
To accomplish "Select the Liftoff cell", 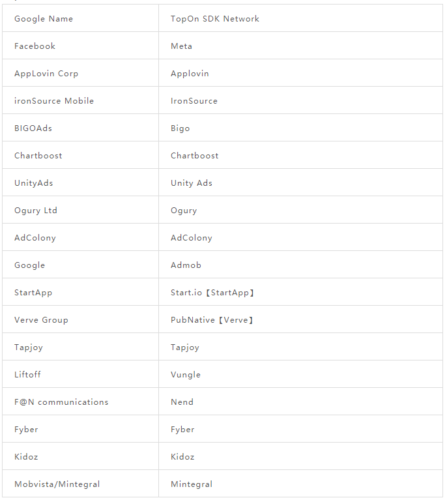I will click(x=80, y=374).
